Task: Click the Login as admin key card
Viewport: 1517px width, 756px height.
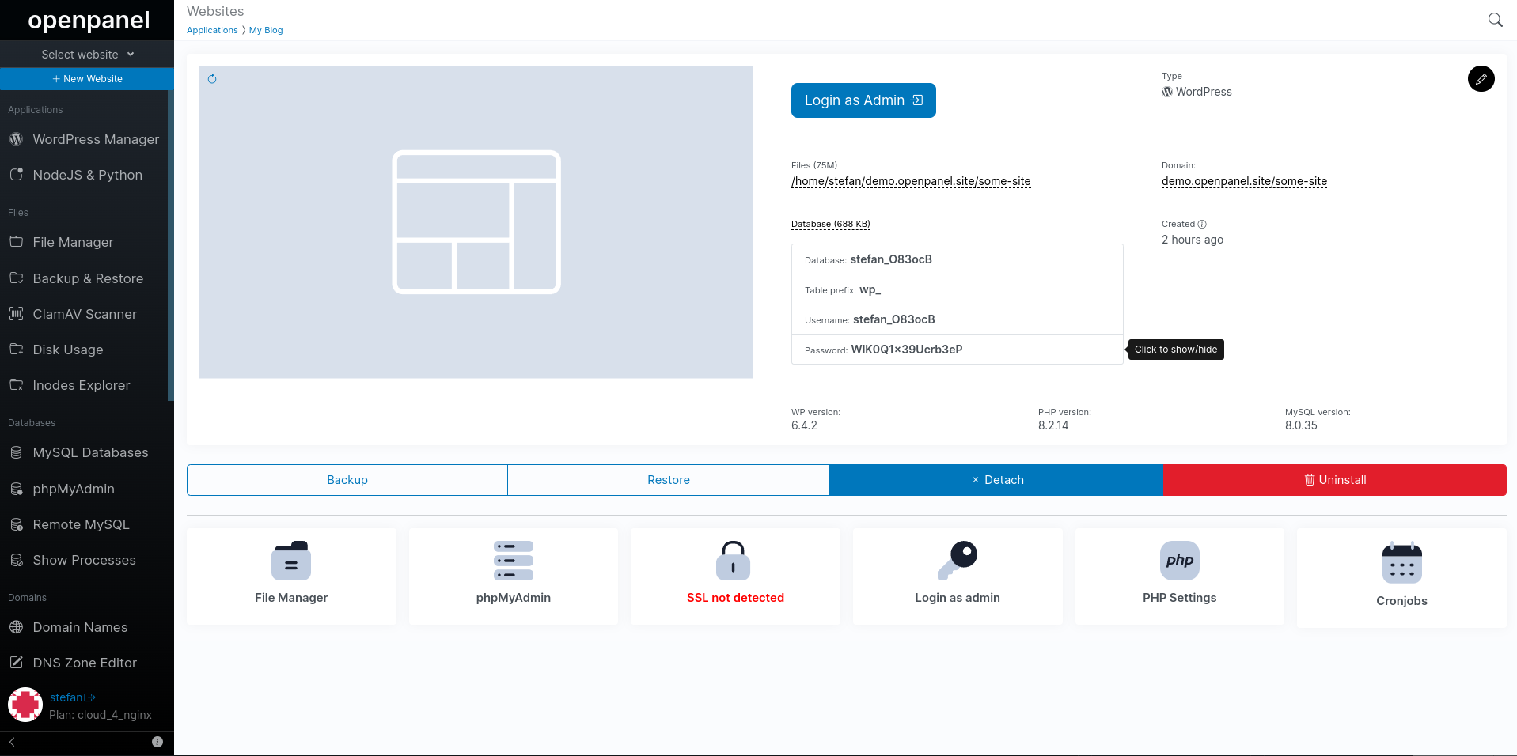Action: click(958, 576)
